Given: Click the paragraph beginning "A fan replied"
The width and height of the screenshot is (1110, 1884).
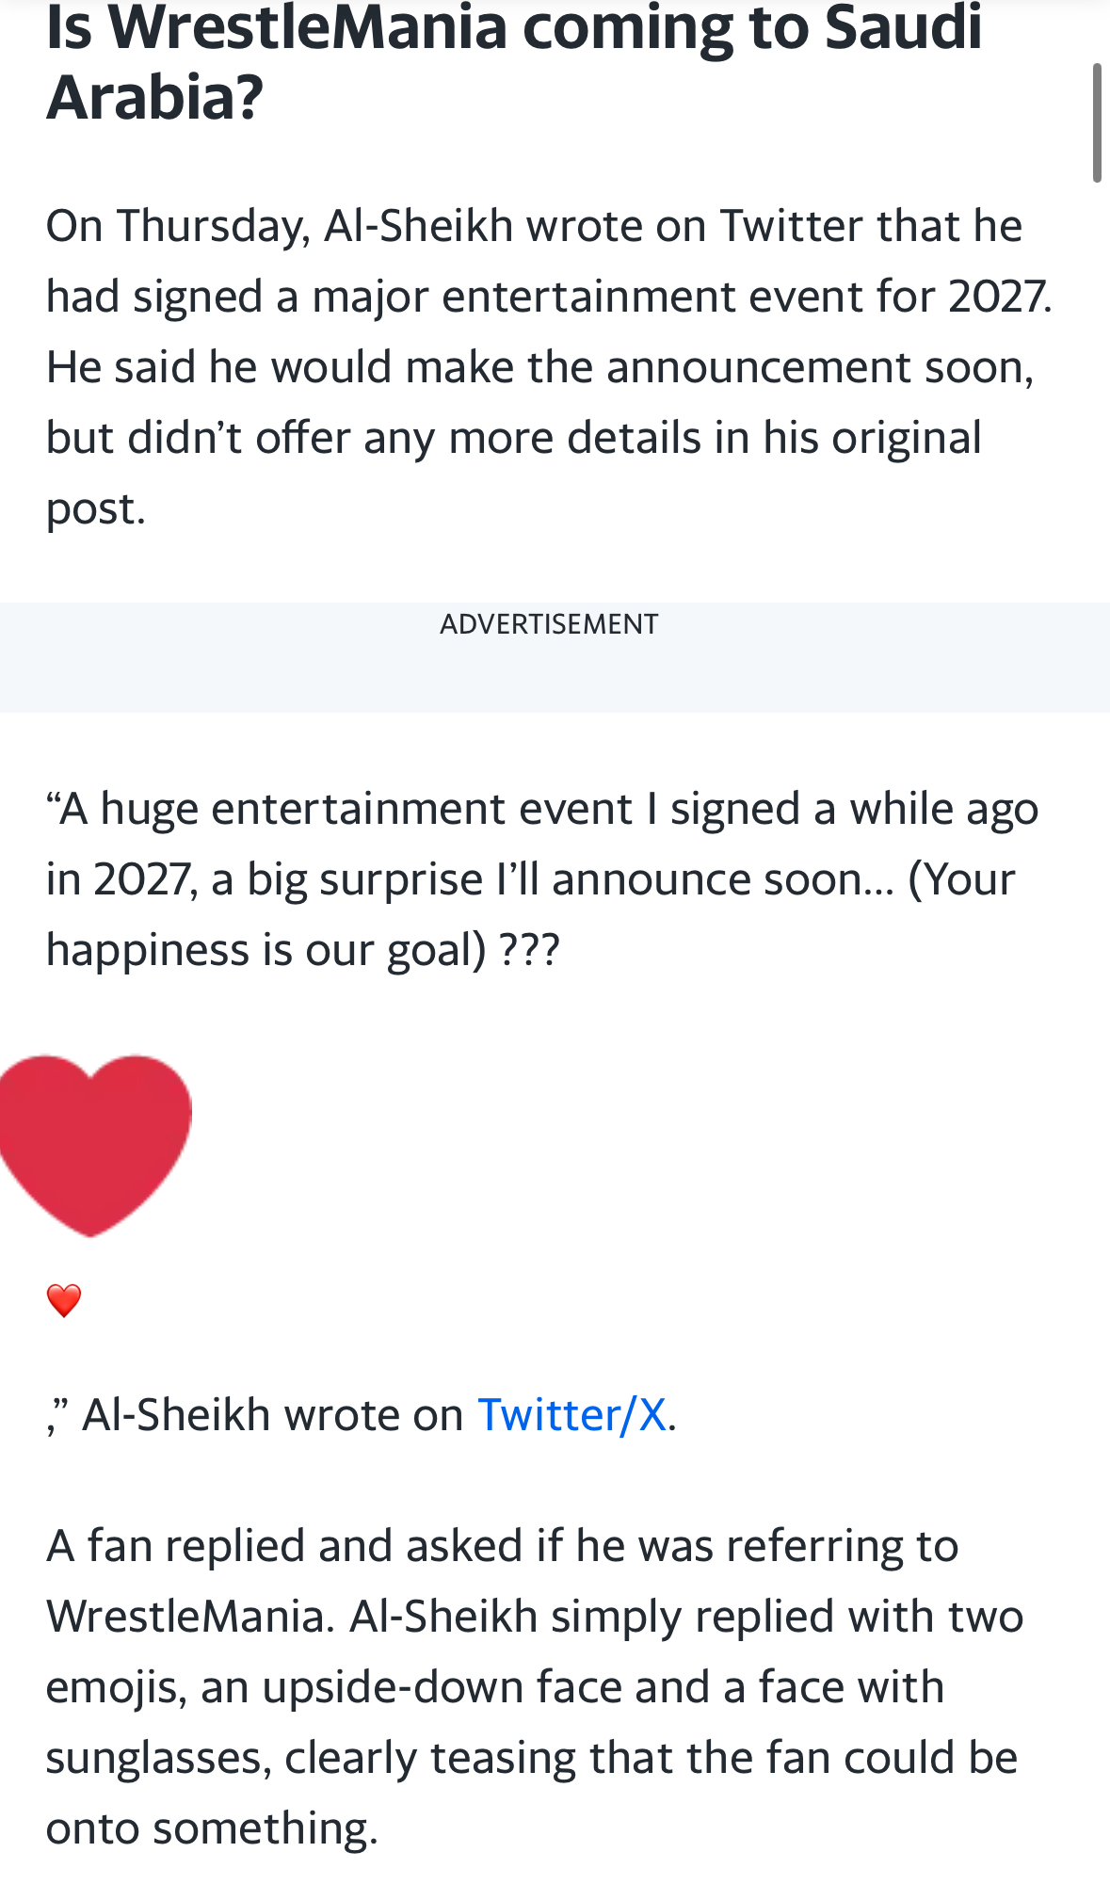Looking at the screenshot, I should 534,1686.
